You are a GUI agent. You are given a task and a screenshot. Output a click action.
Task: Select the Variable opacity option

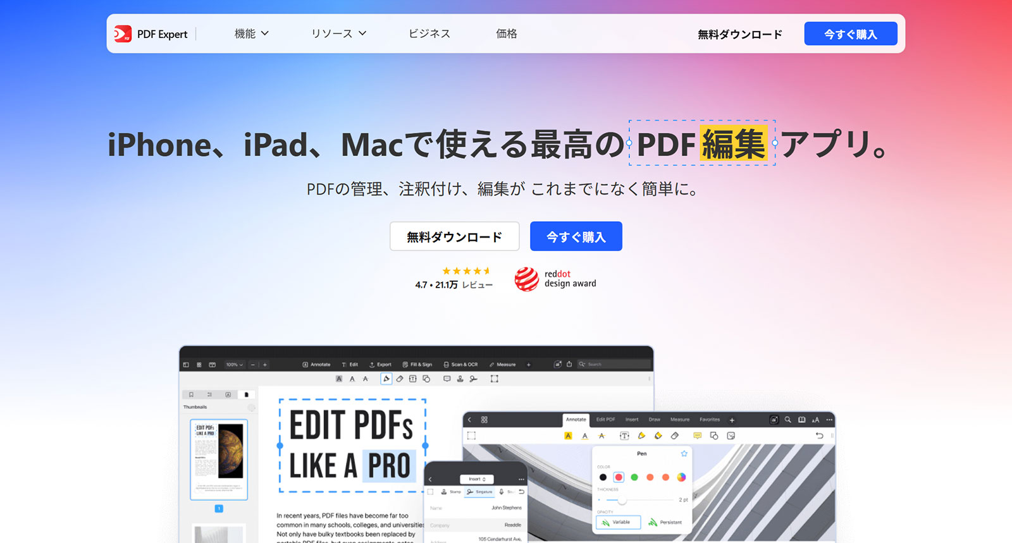pyautogui.click(x=618, y=522)
